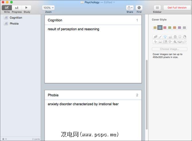Open the Progress view
Screen dimensions: 192x141
click(17, 8)
